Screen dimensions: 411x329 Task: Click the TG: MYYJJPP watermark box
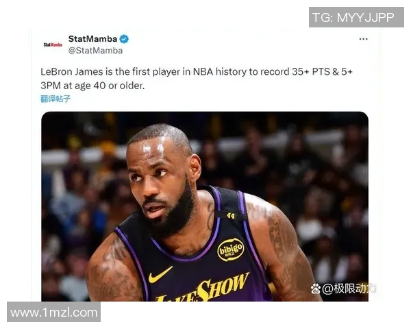pos(356,17)
